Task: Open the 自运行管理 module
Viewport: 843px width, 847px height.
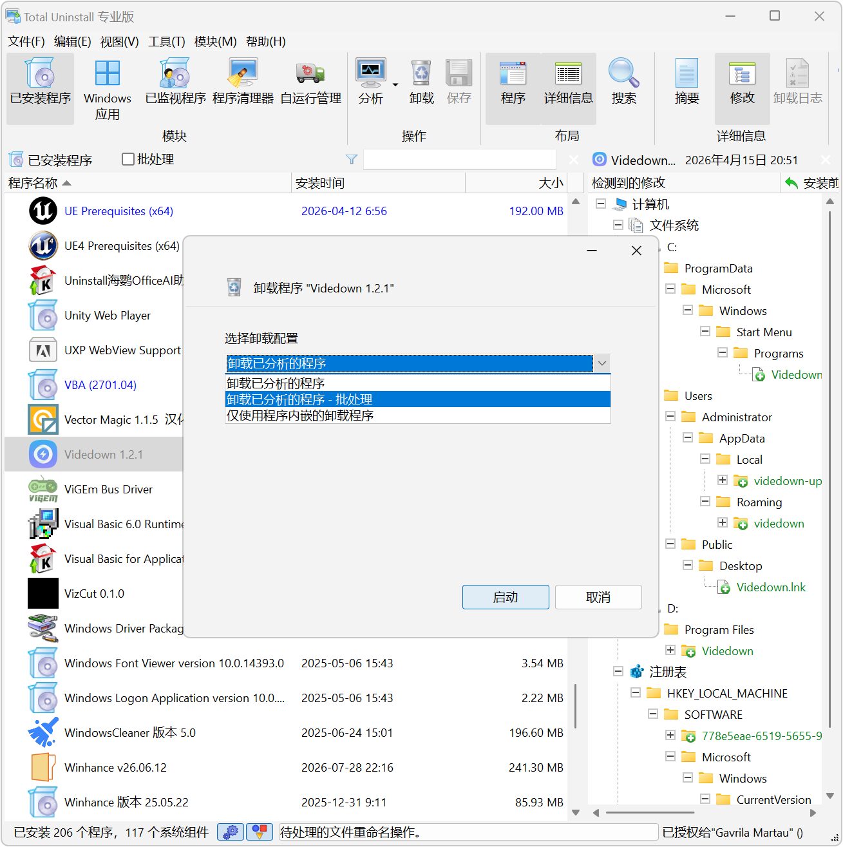Action: (310, 88)
